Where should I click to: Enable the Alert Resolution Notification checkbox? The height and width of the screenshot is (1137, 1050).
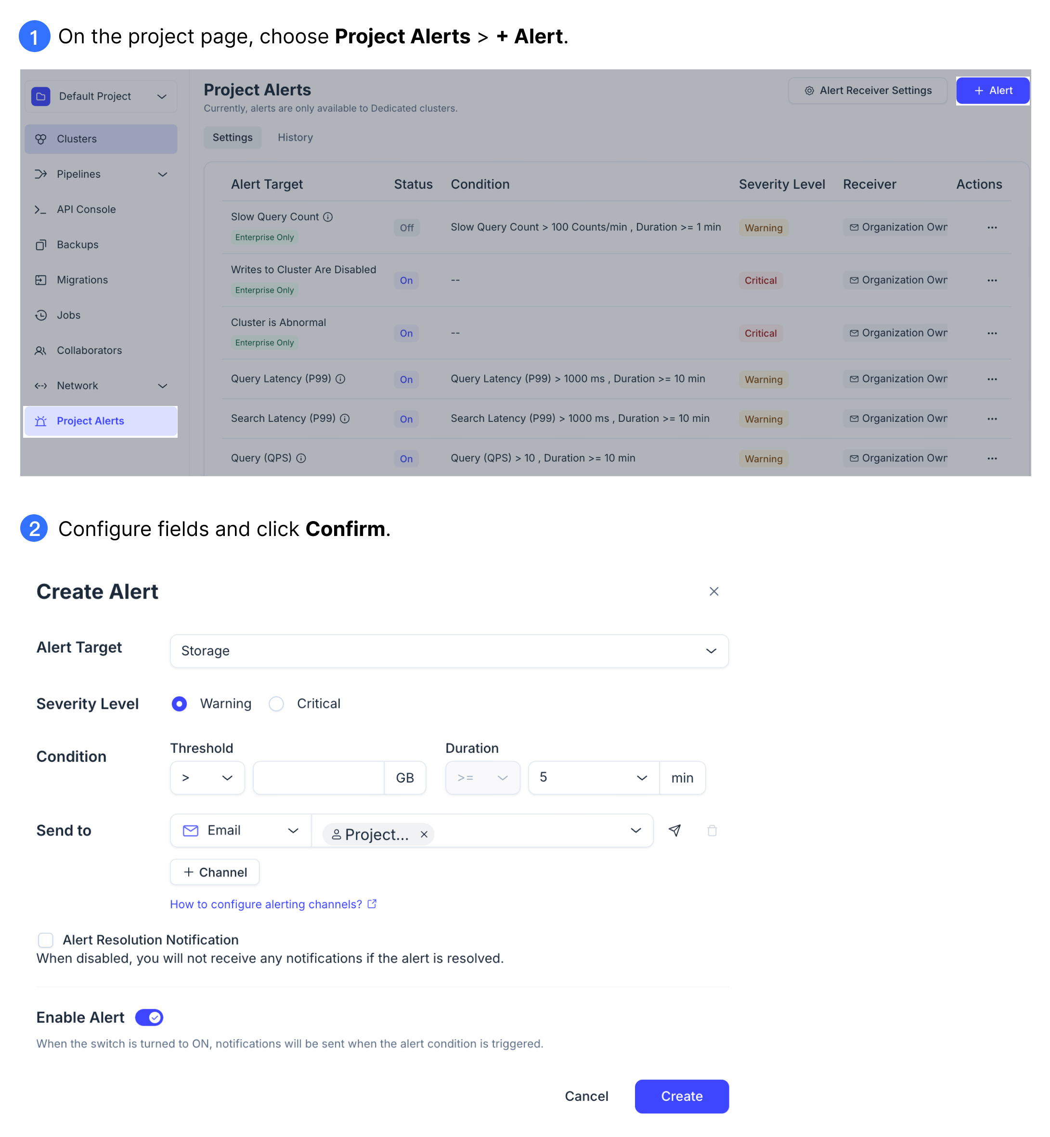point(47,940)
